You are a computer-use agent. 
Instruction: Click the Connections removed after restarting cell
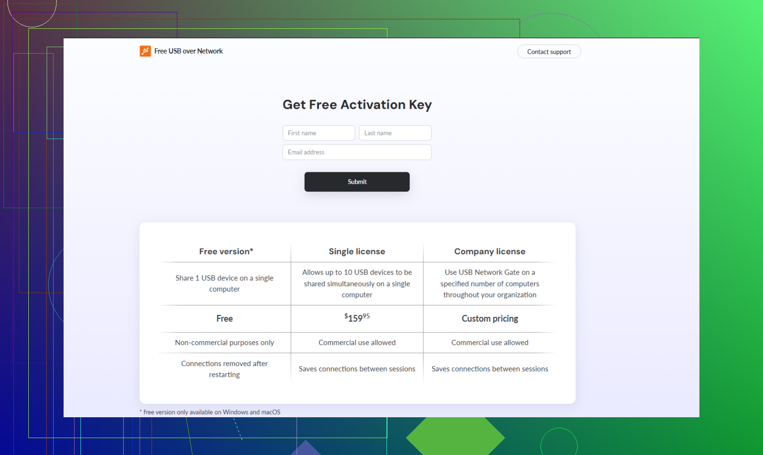(225, 369)
